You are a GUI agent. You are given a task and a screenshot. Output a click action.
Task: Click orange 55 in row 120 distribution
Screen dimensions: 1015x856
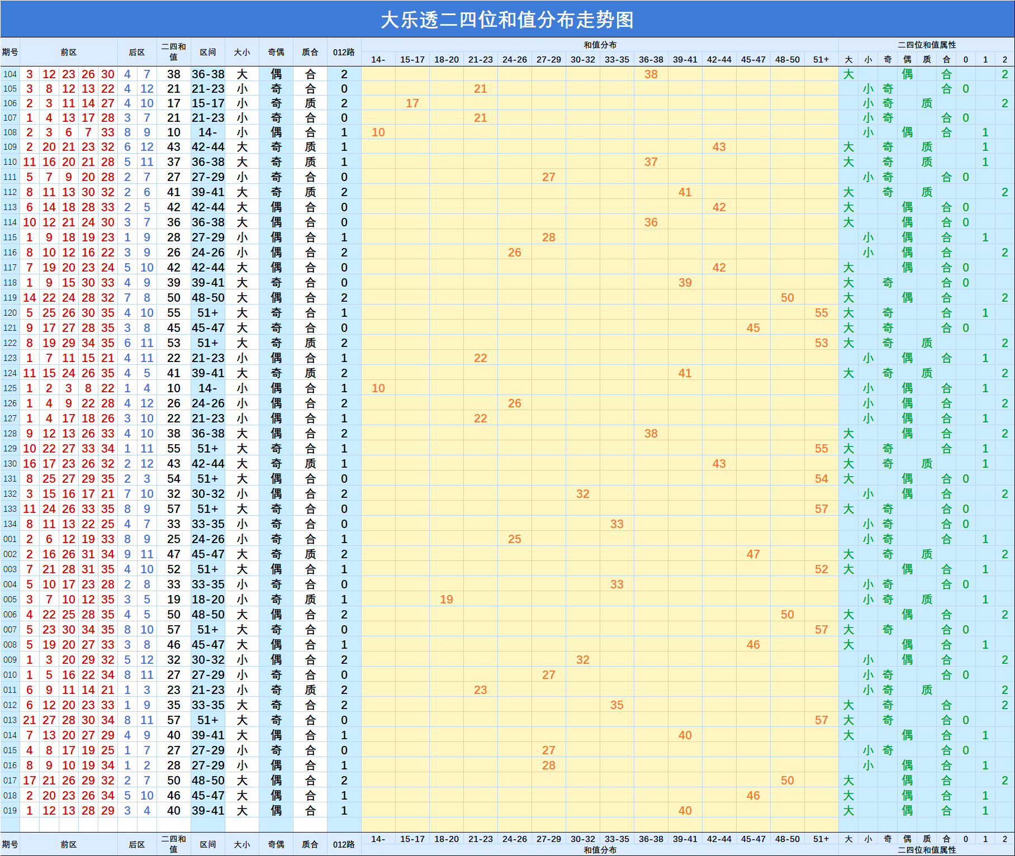pyautogui.click(x=822, y=313)
